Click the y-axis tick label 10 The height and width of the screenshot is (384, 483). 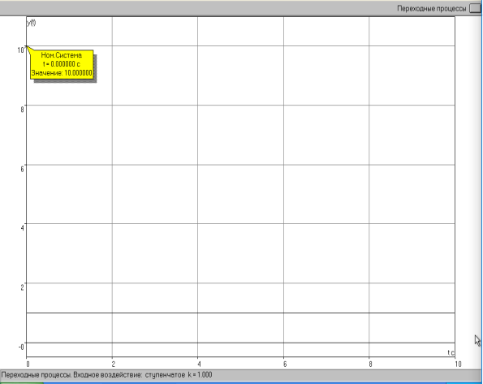21,50
